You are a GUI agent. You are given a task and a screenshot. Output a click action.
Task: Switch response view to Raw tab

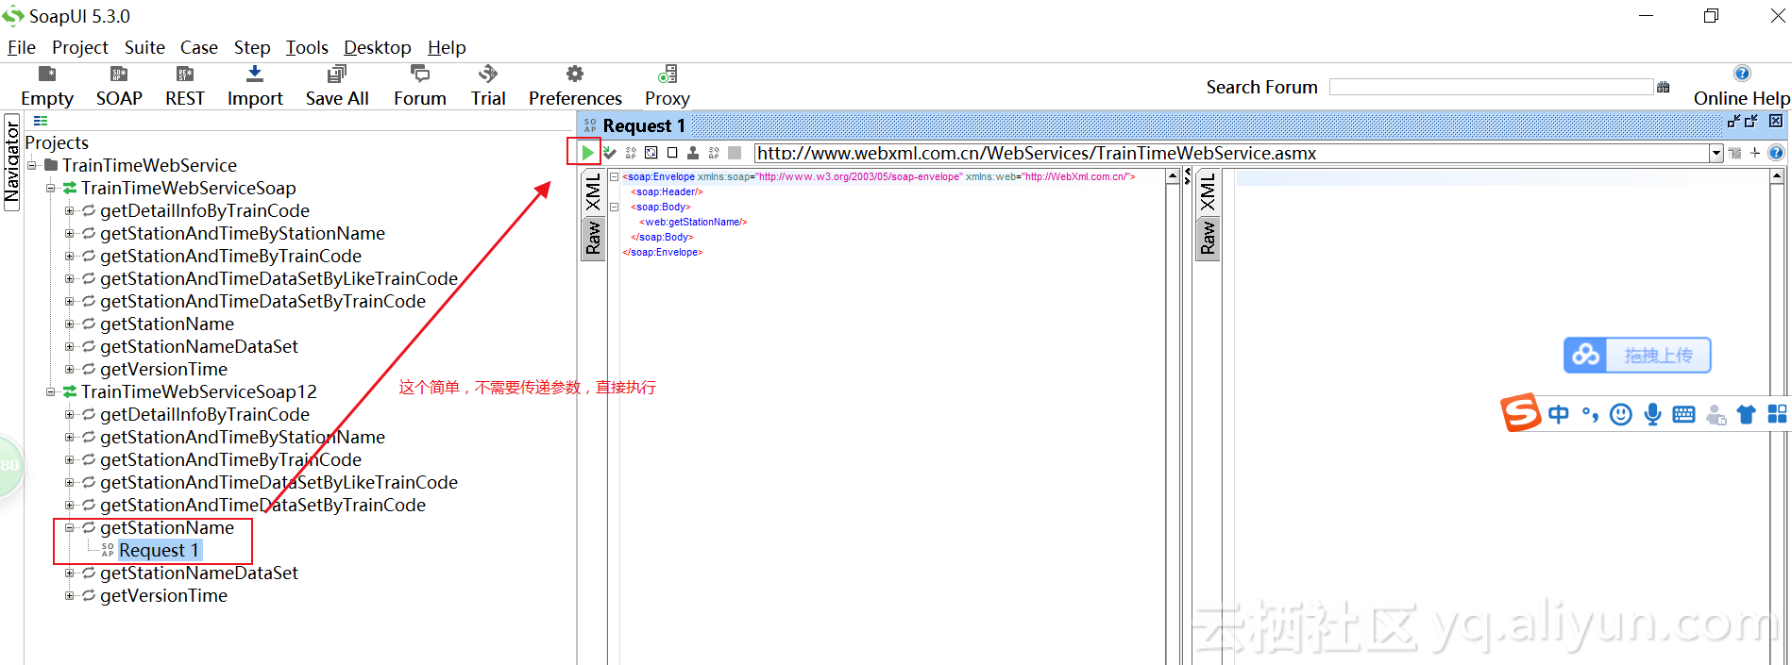(x=1208, y=238)
